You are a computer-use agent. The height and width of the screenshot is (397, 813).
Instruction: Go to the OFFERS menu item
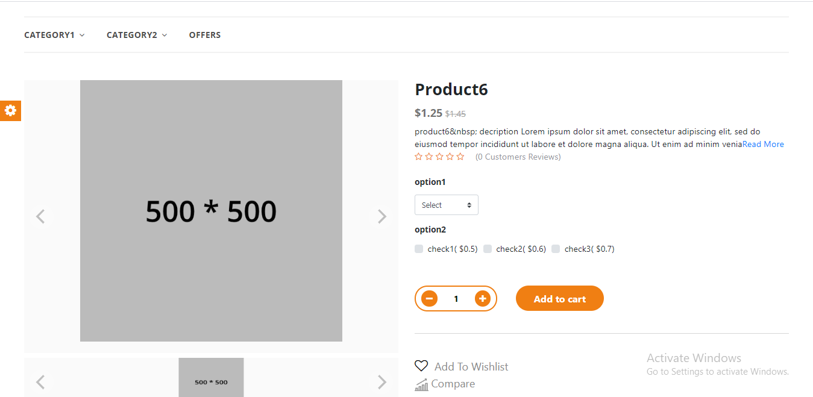point(205,35)
